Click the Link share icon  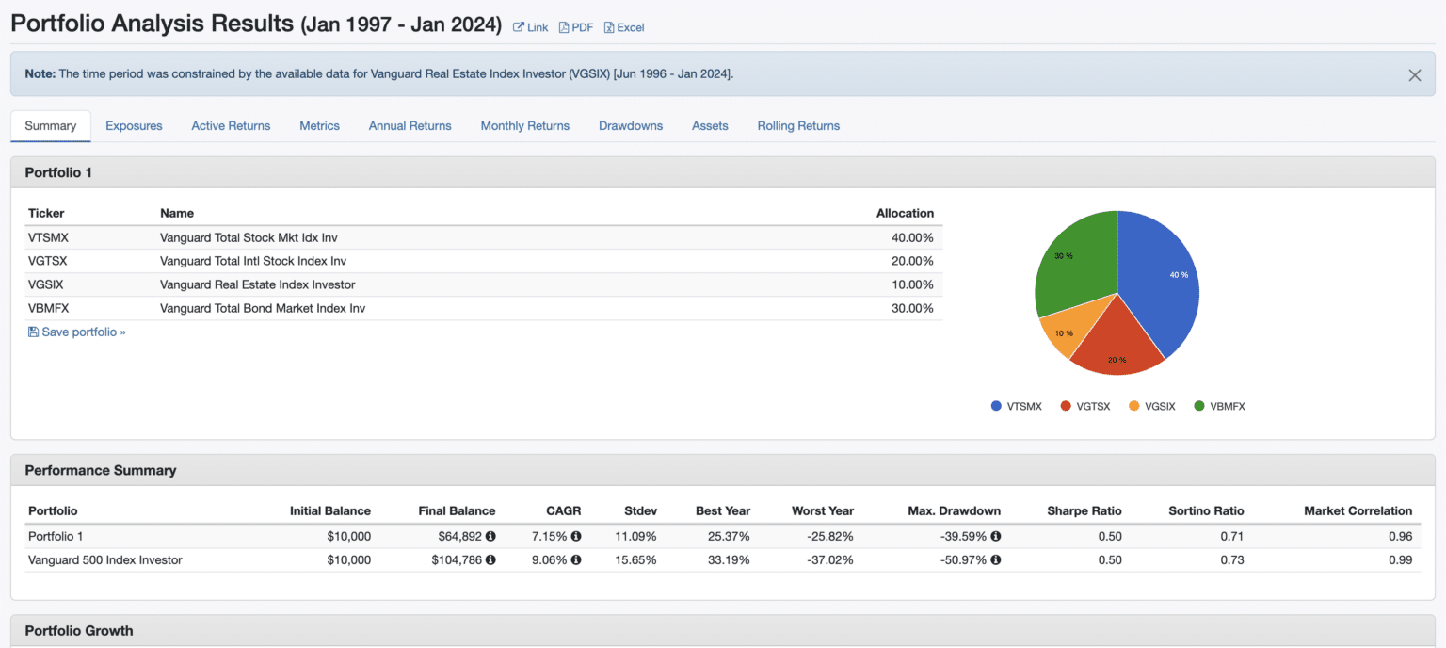point(518,27)
